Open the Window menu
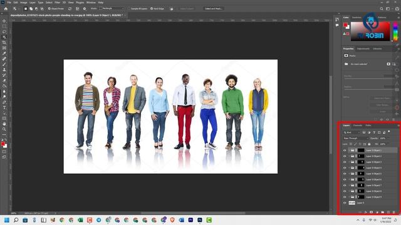Image resolution: width=401 pixels, height=225 pixels. 91,2
